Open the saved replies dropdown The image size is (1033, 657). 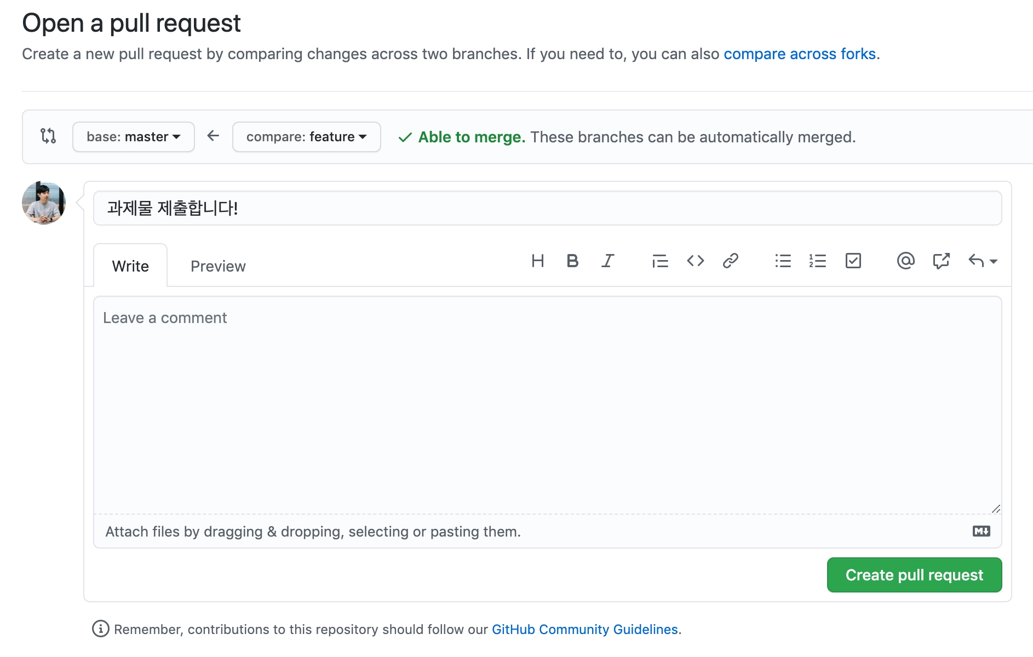(x=983, y=261)
